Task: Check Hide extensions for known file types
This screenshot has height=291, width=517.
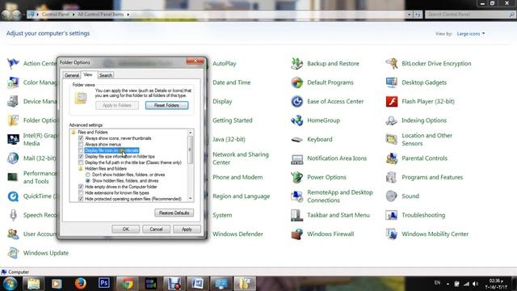Action: (x=81, y=192)
